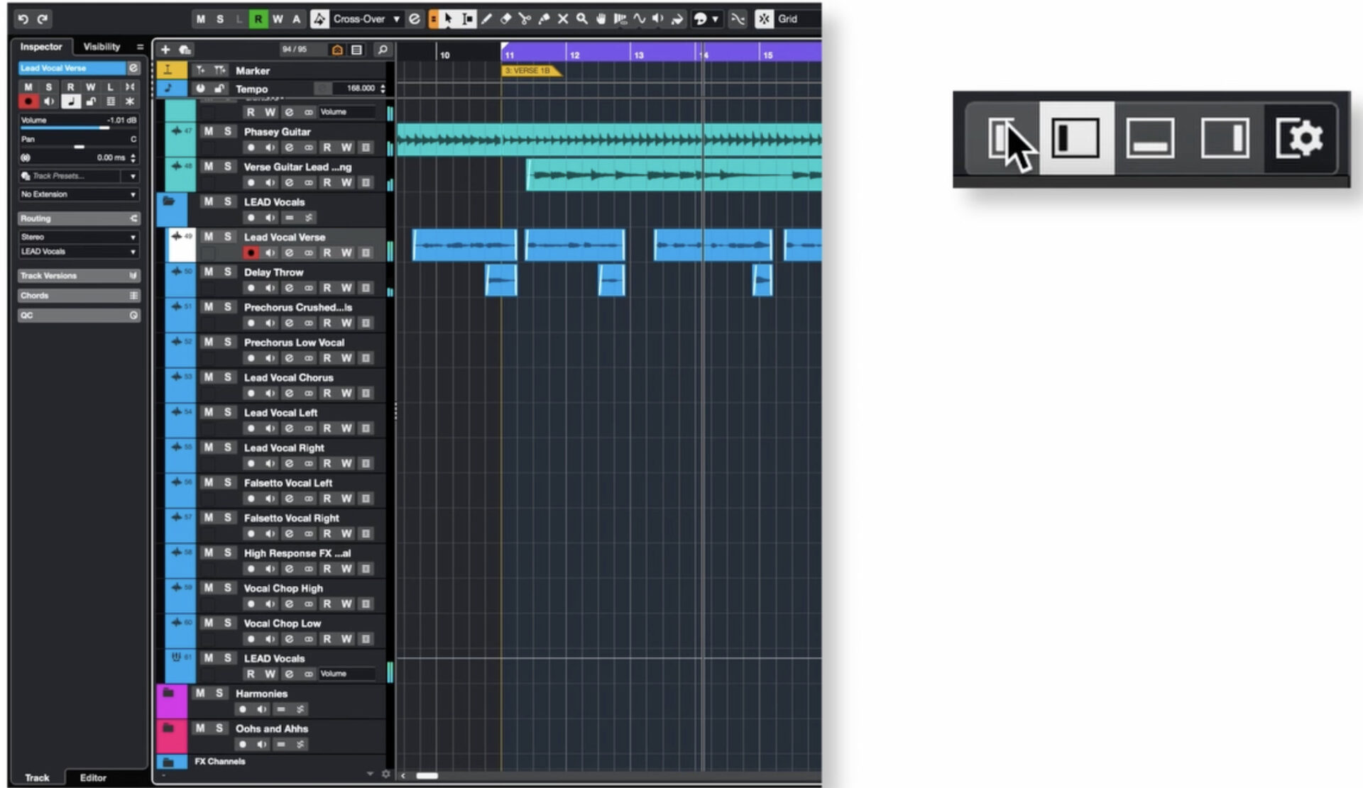Toggle Snap on/off next to Grid

point(764,19)
